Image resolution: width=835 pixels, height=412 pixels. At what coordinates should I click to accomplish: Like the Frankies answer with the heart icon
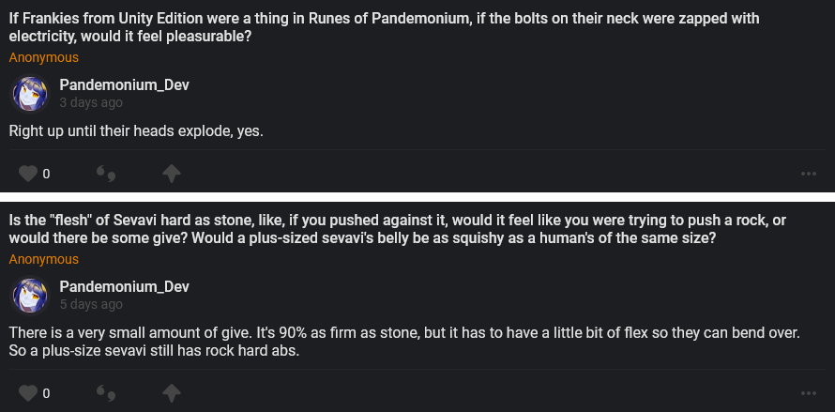pyautogui.click(x=28, y=174)
